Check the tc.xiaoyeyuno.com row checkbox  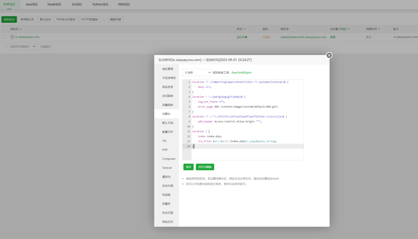[5, 37]
